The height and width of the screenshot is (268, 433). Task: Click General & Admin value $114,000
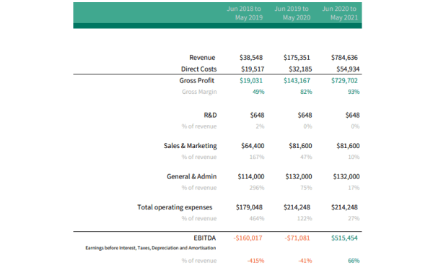point(251,176)
